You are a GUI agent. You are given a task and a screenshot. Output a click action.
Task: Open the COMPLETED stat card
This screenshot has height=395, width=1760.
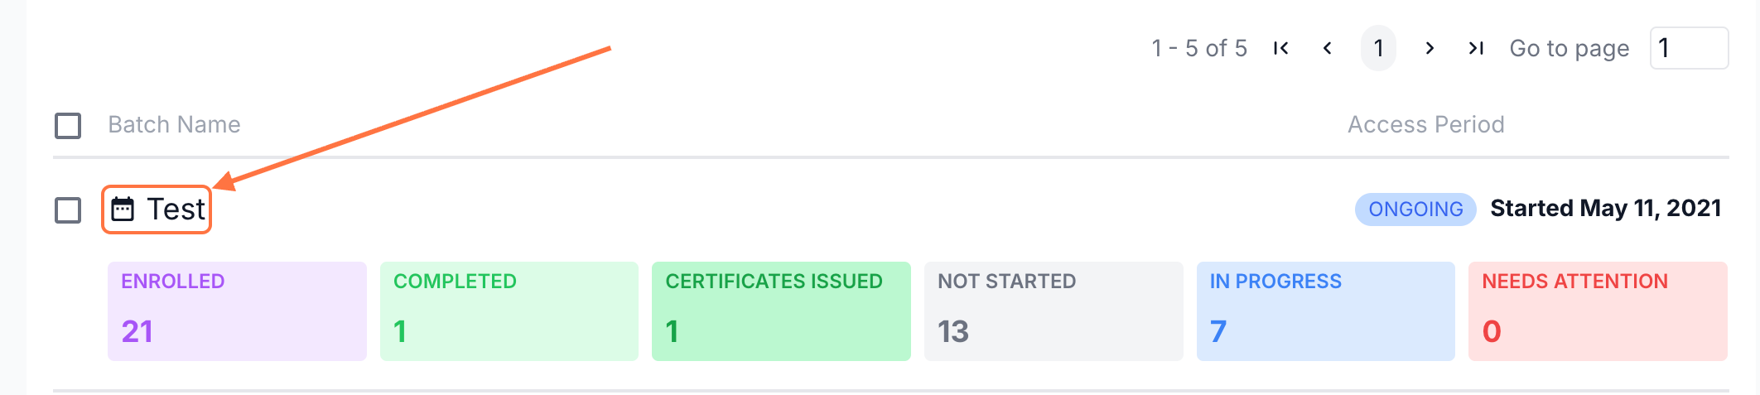[x=509, y=311]
